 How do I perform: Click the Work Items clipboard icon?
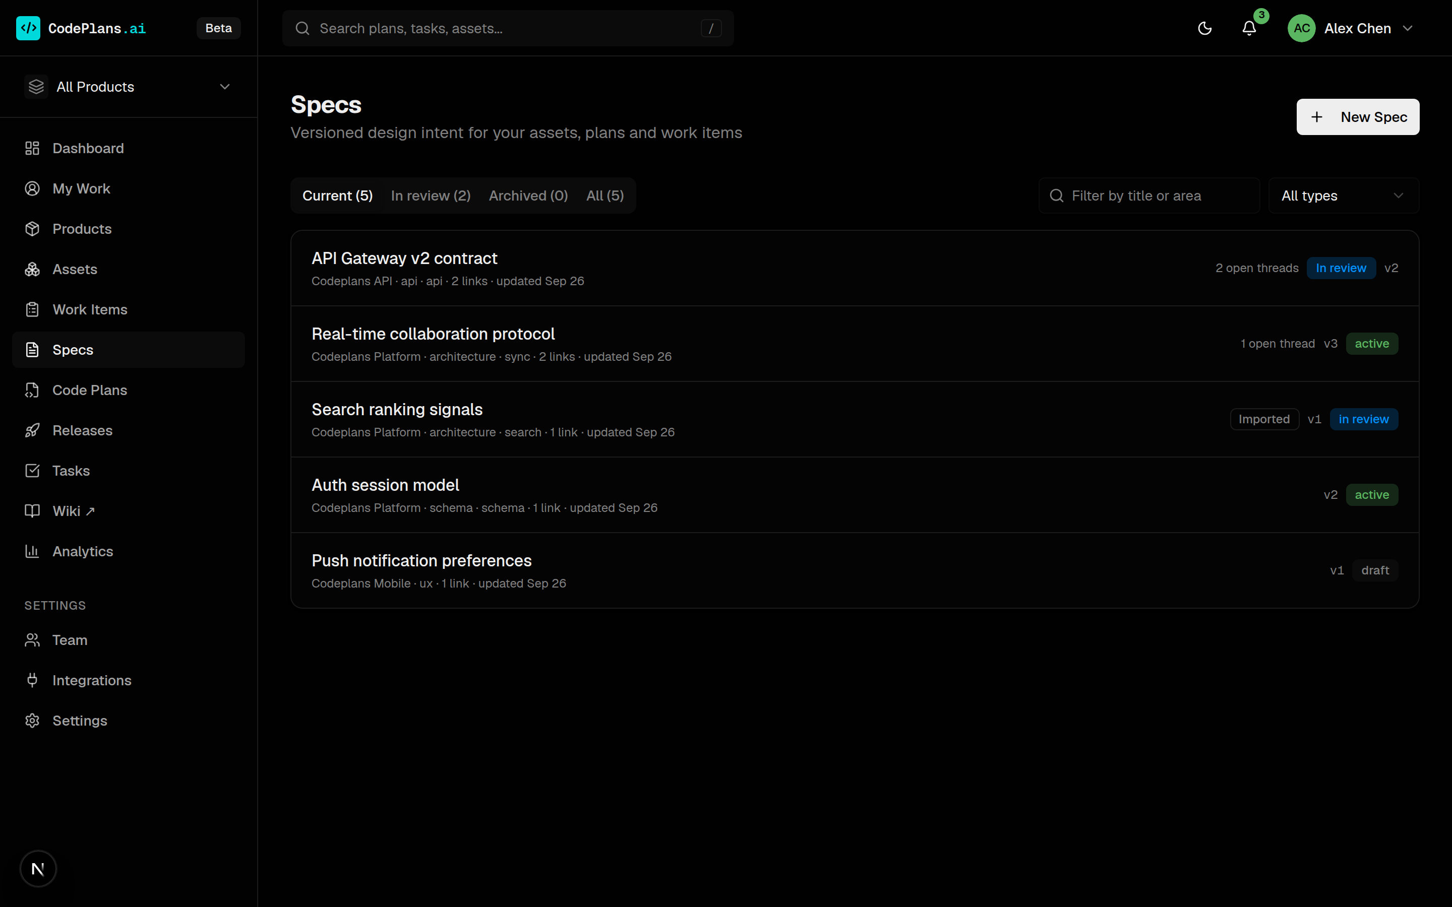(32, 309)
